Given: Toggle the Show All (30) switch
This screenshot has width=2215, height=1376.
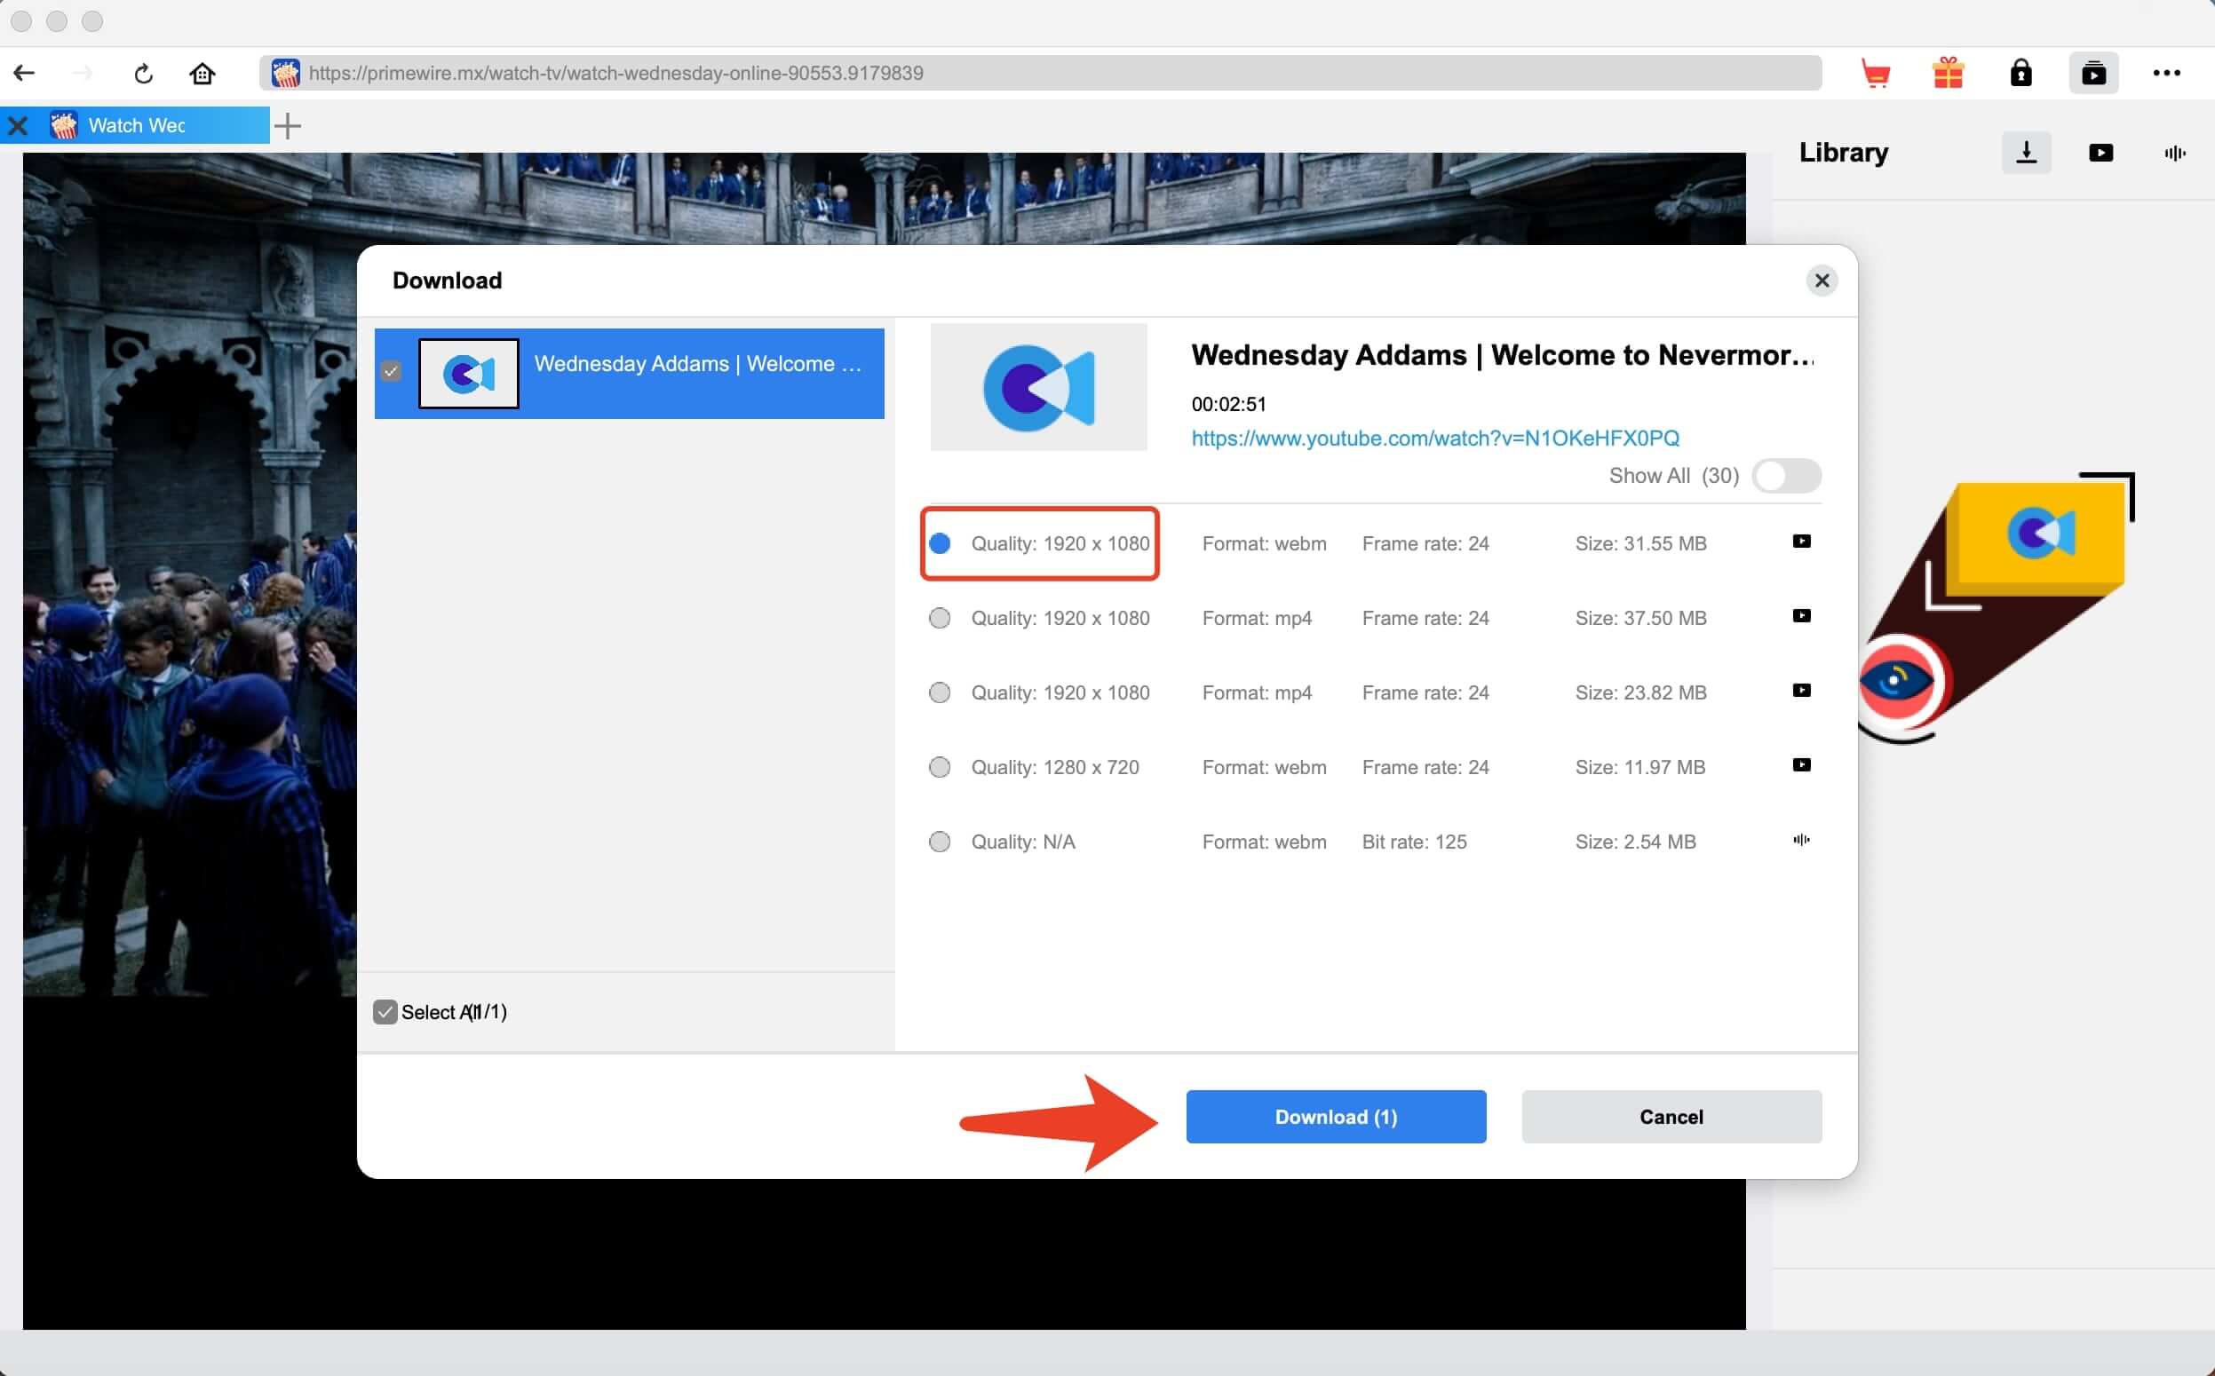Looking at the screenshot, I should tap(1786, 476).
